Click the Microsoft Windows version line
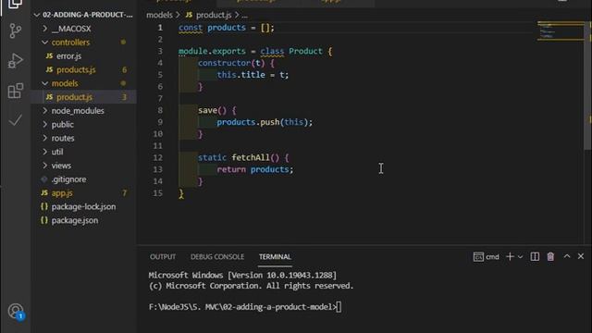 (x=242, y=276)
